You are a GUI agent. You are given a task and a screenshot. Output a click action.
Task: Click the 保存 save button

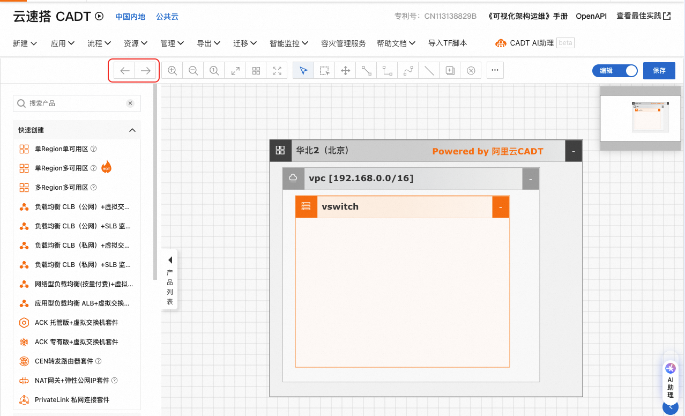point(659,71)
